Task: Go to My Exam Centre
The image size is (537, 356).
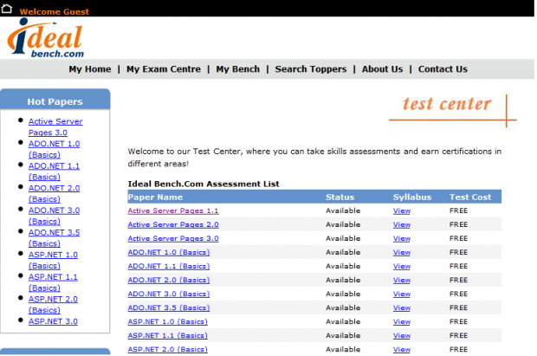Action: [x=164, y=69]
